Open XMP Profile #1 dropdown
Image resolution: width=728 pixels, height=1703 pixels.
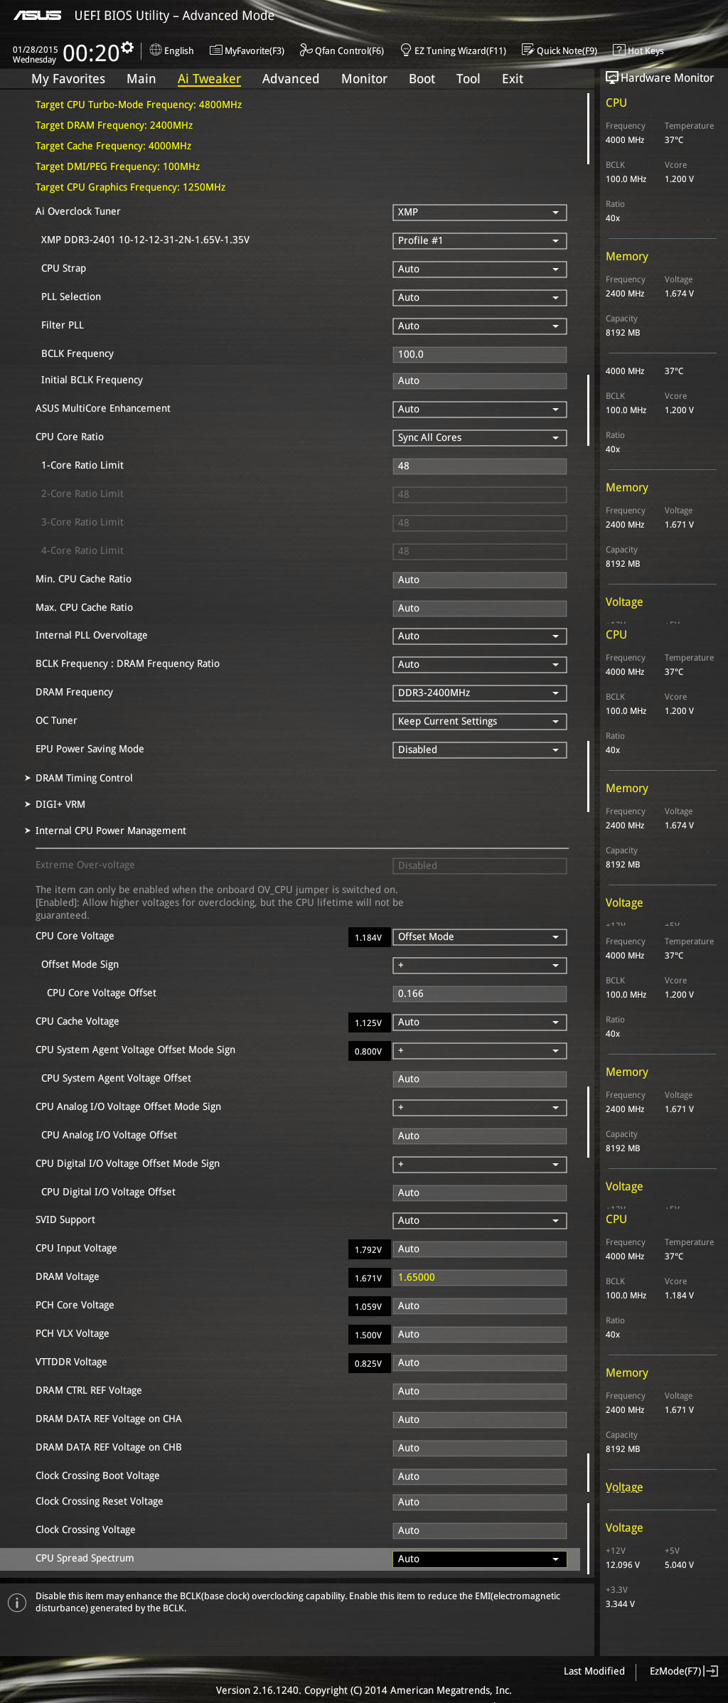480,241
